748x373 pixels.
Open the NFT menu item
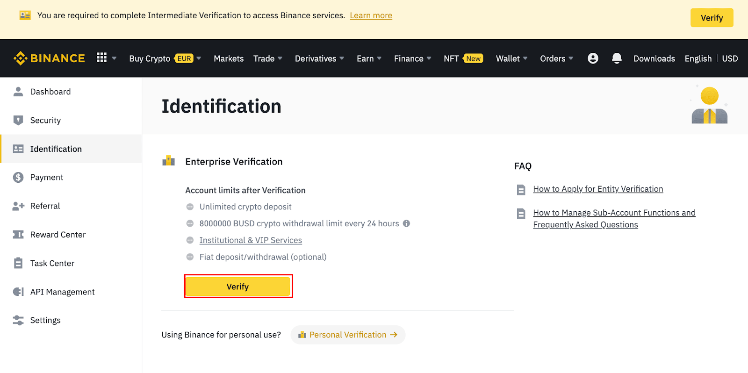(451, 58)
